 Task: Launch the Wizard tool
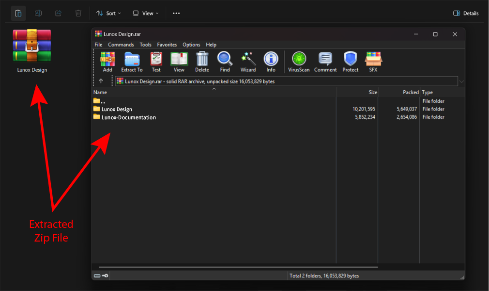248,62
